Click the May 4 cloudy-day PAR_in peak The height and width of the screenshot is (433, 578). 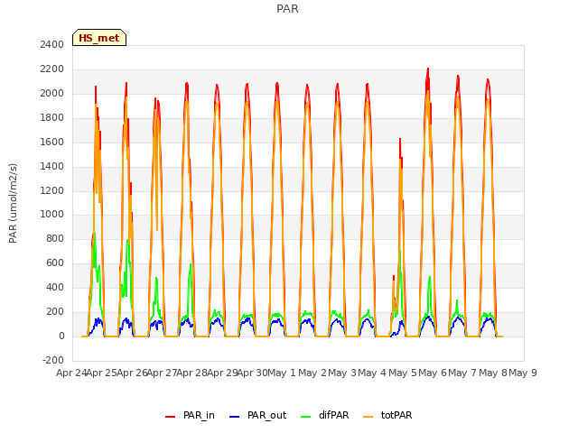(x=400, y=139)
